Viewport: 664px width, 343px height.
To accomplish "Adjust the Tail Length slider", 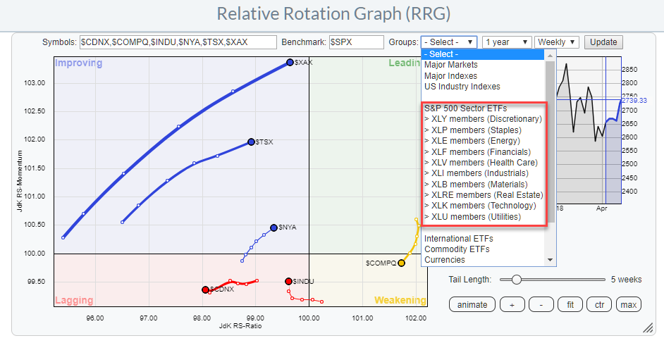I will click(517, 280).
